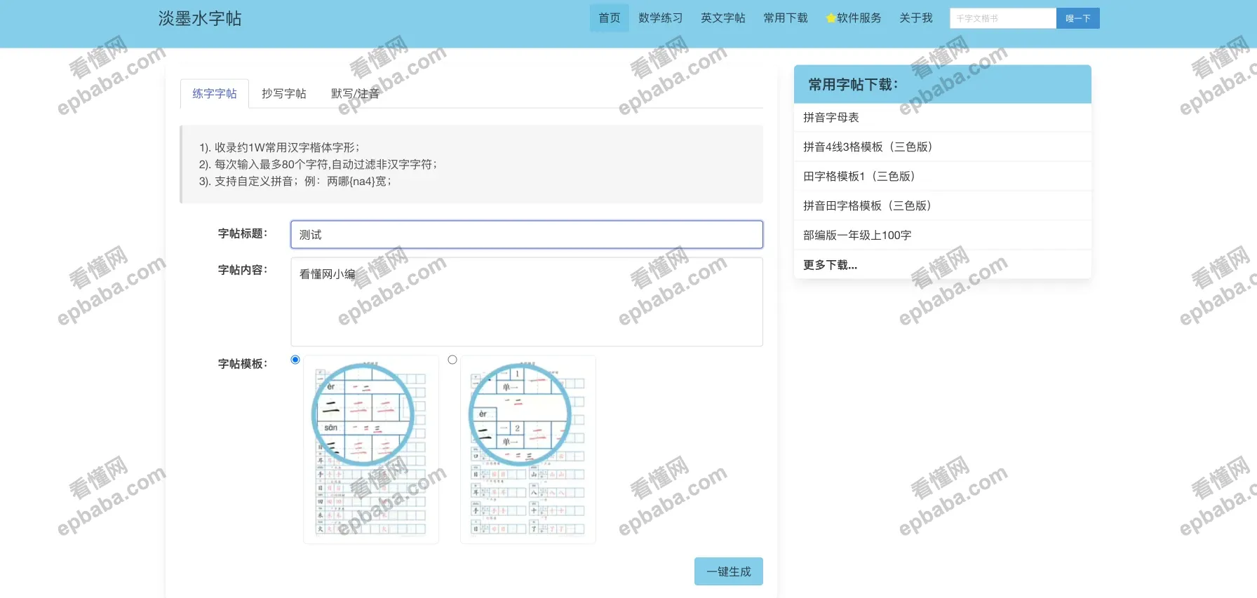Click the 一键生成 button
The image size is (1257, 598).
tap(728, 571)
